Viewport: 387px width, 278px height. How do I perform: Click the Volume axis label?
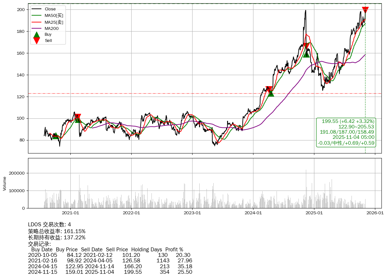[5, 183]
